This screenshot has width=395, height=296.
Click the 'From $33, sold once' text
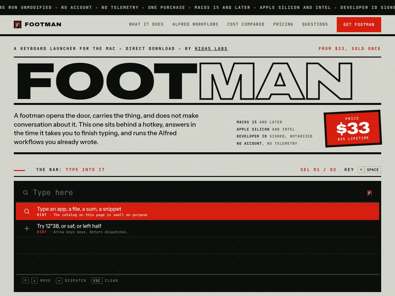(x=350, y=49)
